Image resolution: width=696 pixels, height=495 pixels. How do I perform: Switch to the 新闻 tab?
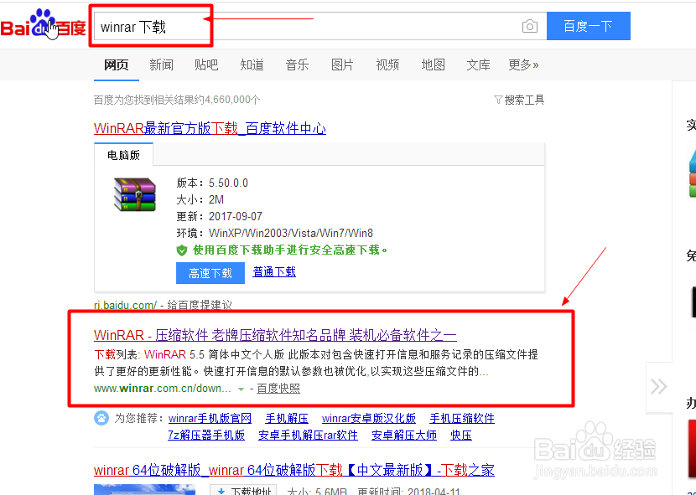[x=161, y=65]
